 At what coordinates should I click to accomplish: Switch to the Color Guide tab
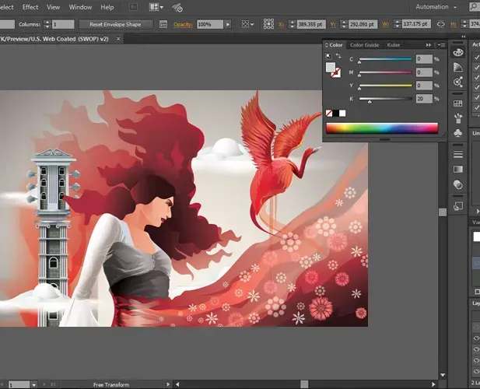364,45
